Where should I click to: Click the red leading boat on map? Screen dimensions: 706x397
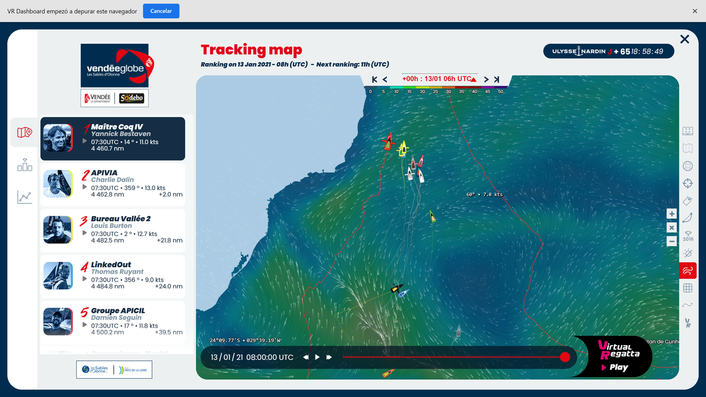pyautogui.click(x=389, y=142)
